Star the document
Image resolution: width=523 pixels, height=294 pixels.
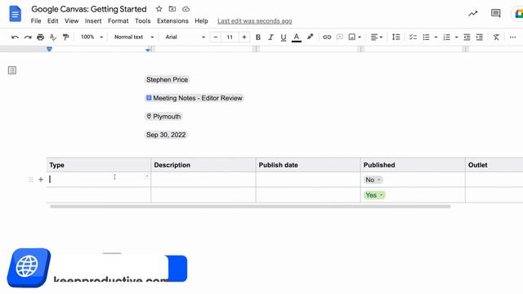click(159, 9)
